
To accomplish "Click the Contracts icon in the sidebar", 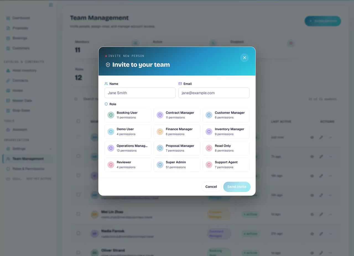I will click(8, 81).
